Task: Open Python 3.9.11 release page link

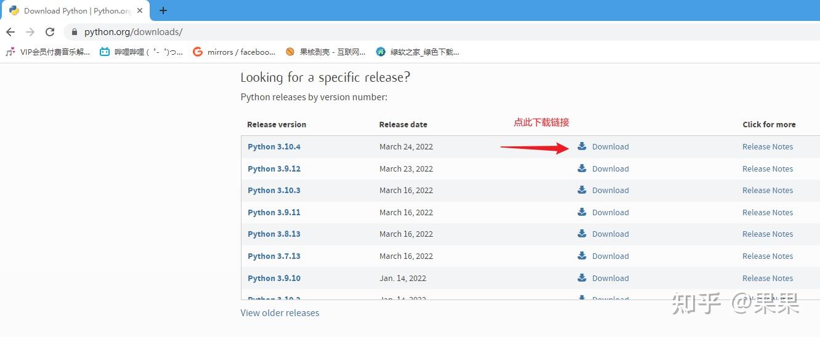Action: 274,213
